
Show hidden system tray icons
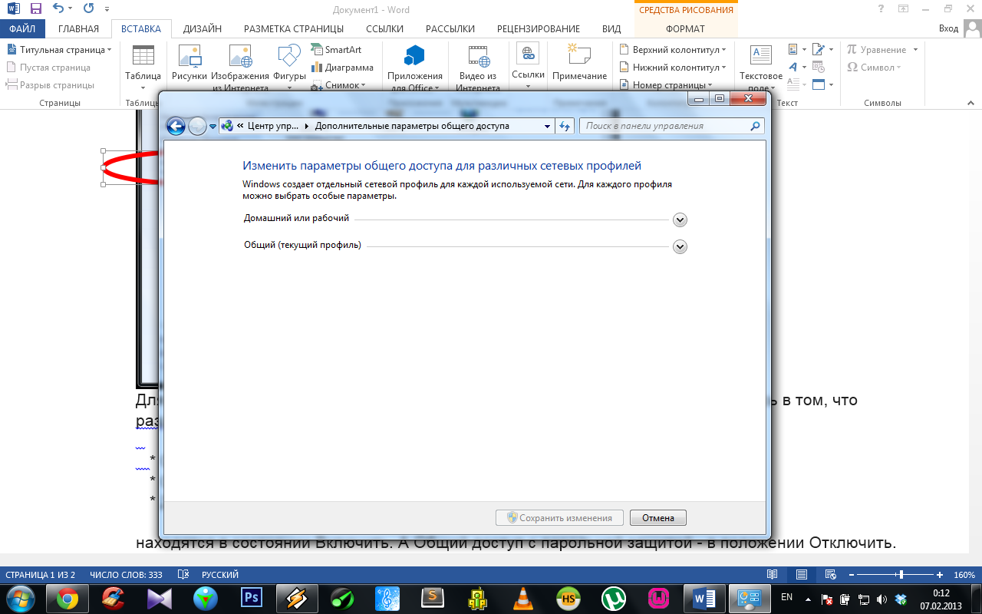[808, 599]
